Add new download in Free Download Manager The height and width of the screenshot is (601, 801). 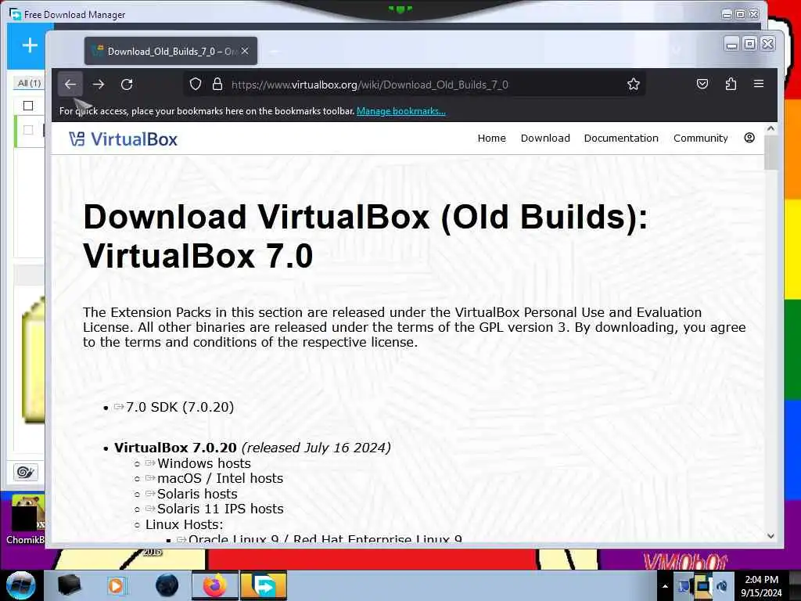(x=30, y=45)
